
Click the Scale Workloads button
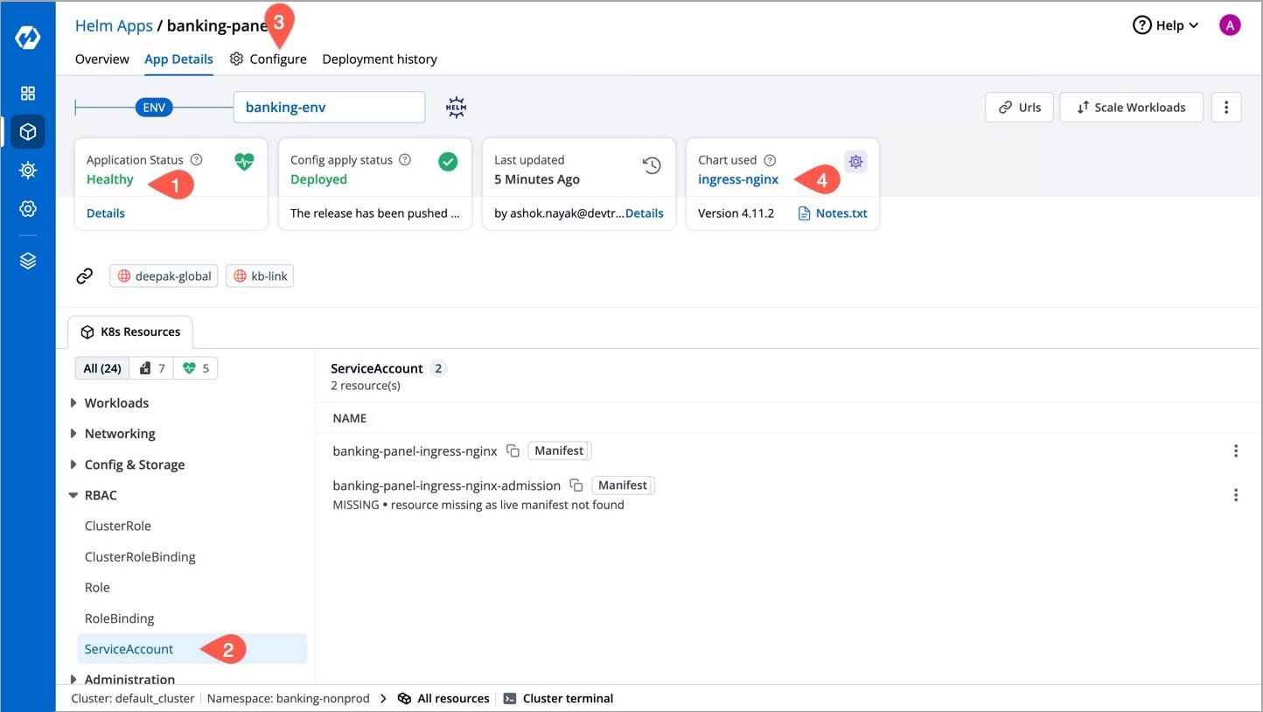click(1131, 108)
